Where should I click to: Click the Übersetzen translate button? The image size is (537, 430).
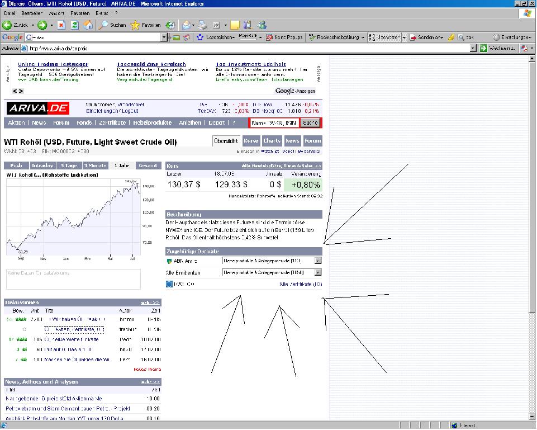pos(384,37)
